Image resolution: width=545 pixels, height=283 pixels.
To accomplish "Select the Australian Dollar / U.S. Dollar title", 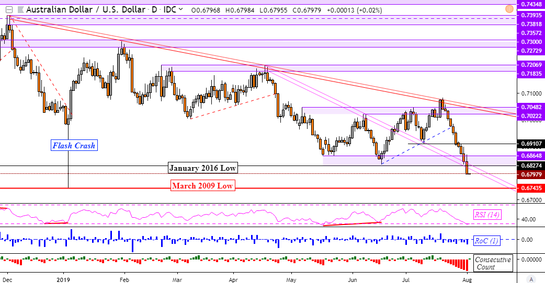I will (x=86, y=10).
